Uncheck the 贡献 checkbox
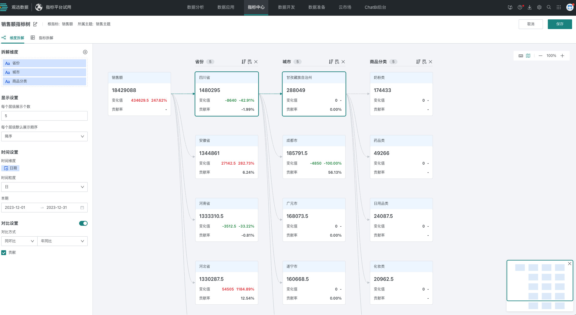576x315 pixels. (x=4, y=253)
